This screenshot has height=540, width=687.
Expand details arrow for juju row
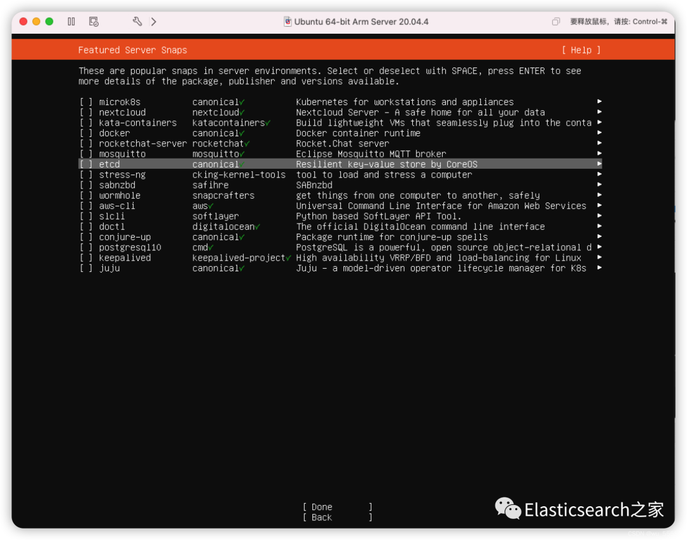(x=599, y=267)
